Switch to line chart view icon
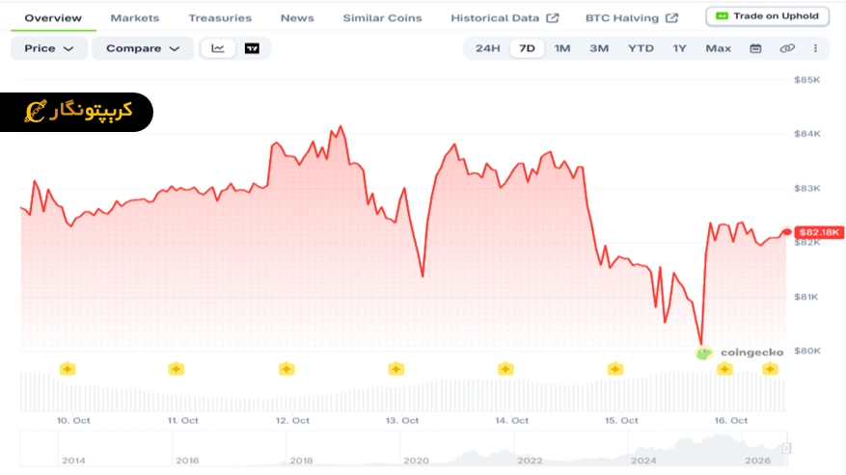This screenshot has height=475, width=846. [x=218, y=48]
